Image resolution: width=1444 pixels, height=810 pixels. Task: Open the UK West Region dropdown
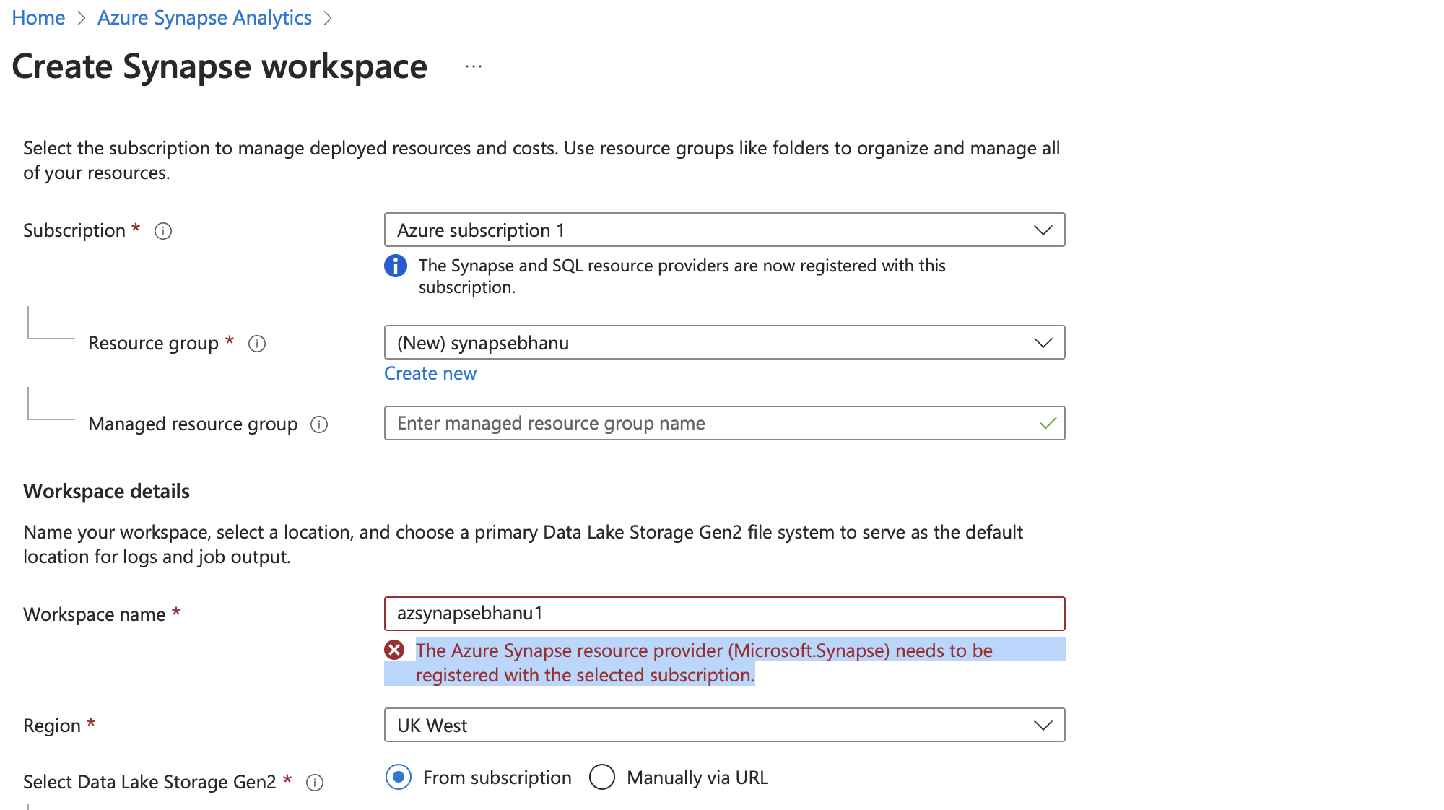click(x=724, y=726)
